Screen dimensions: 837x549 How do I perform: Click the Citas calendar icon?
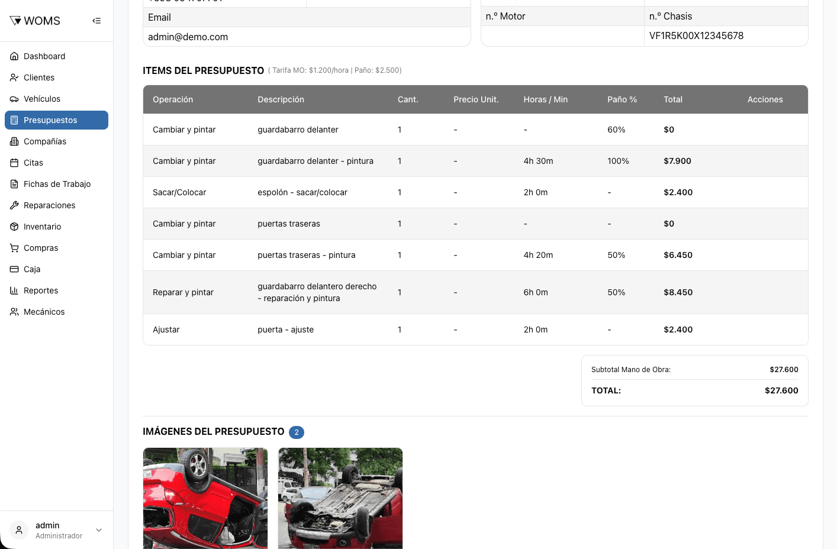point(14,163)
